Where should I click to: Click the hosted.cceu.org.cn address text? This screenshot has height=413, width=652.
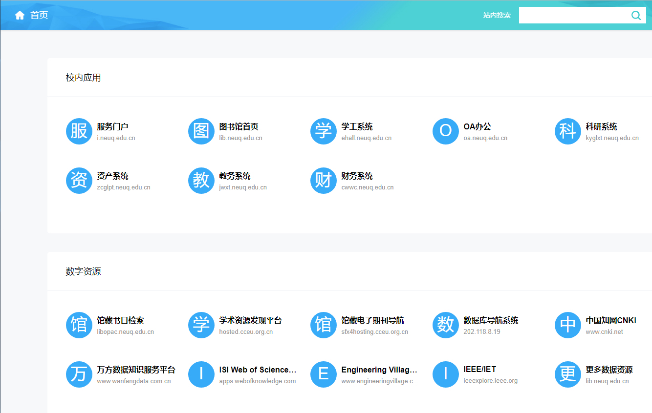(x=246, y=332)
